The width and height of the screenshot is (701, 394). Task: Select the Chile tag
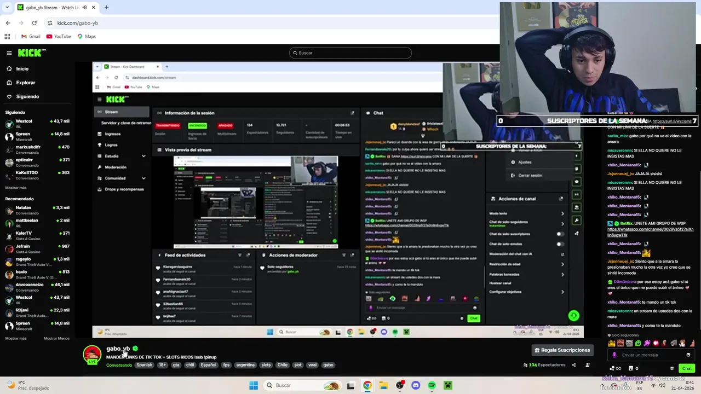(282, 365)
